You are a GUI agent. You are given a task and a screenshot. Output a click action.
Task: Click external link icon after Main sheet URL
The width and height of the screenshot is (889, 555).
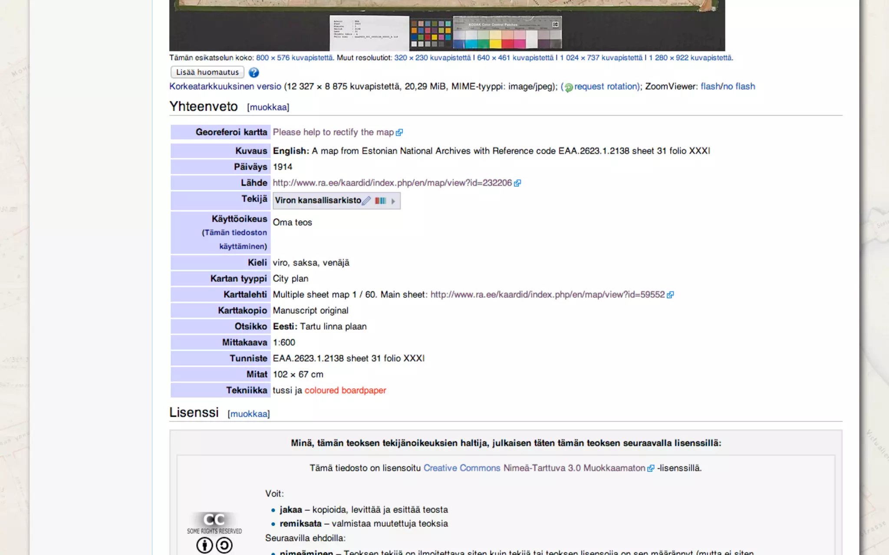point(670,295)
